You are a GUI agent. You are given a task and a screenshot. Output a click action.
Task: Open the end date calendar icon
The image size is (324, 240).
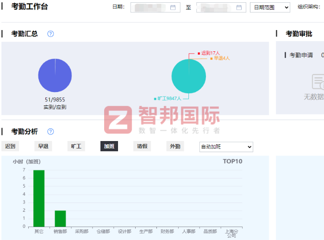(239, 7)
